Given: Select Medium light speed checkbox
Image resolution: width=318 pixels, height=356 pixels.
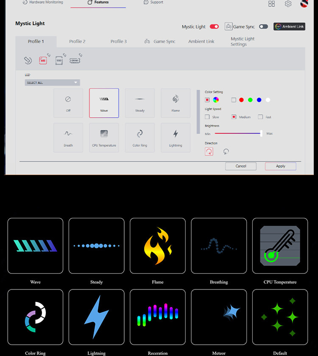Looking at the screenshot, I should click(x=234, y=117).
